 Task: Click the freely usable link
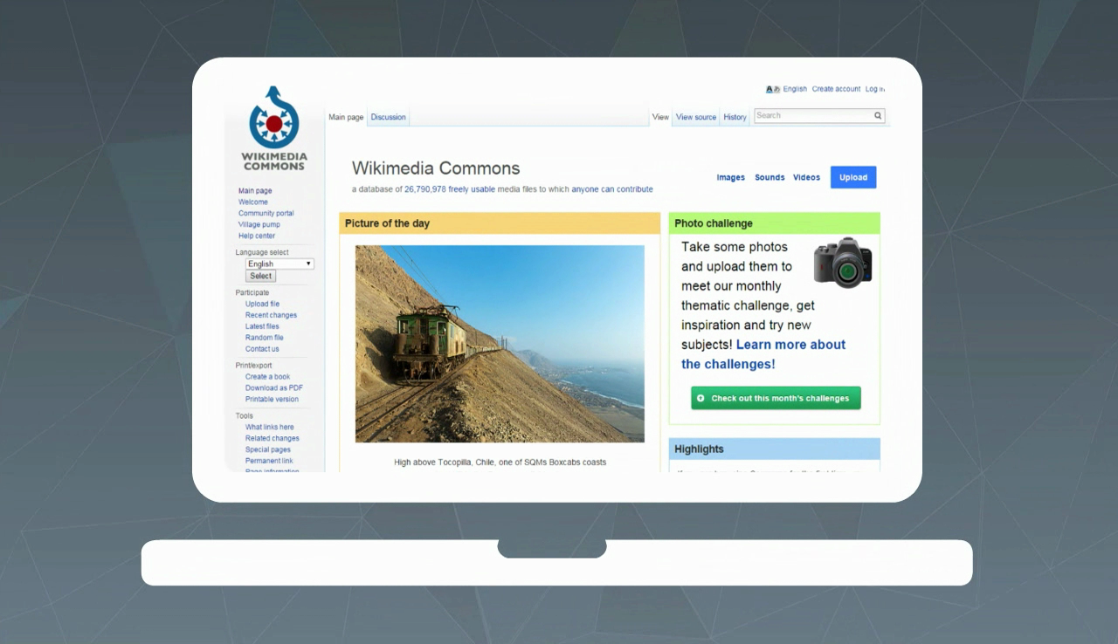(472, 189)
